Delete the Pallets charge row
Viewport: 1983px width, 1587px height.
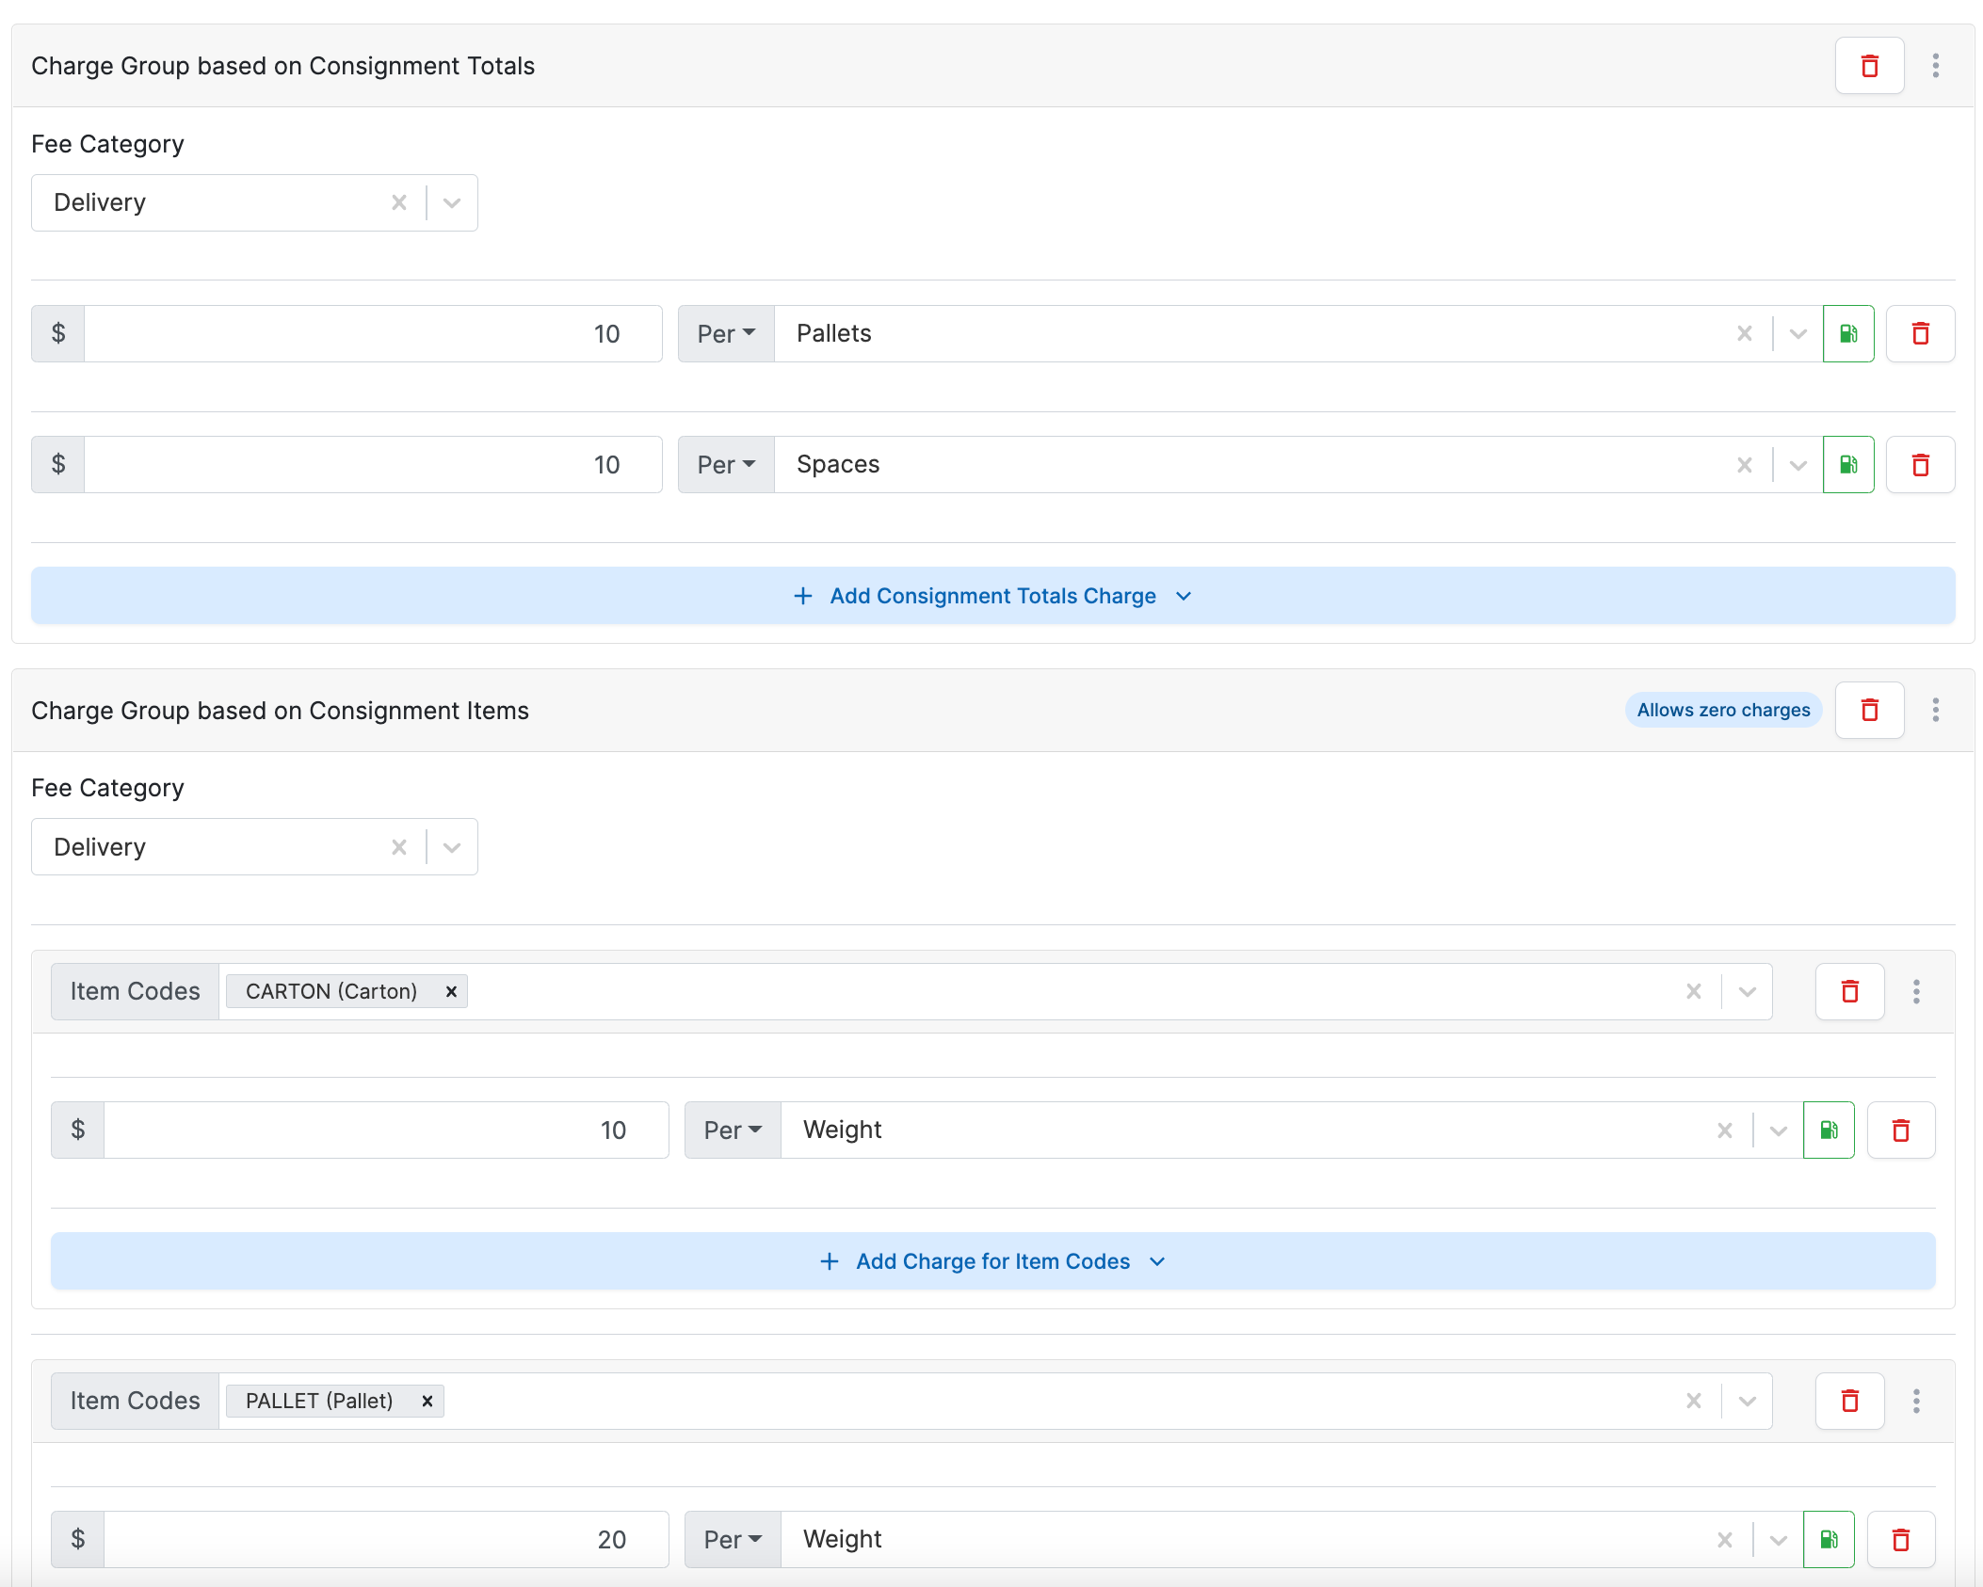[x=1920, y=334]
